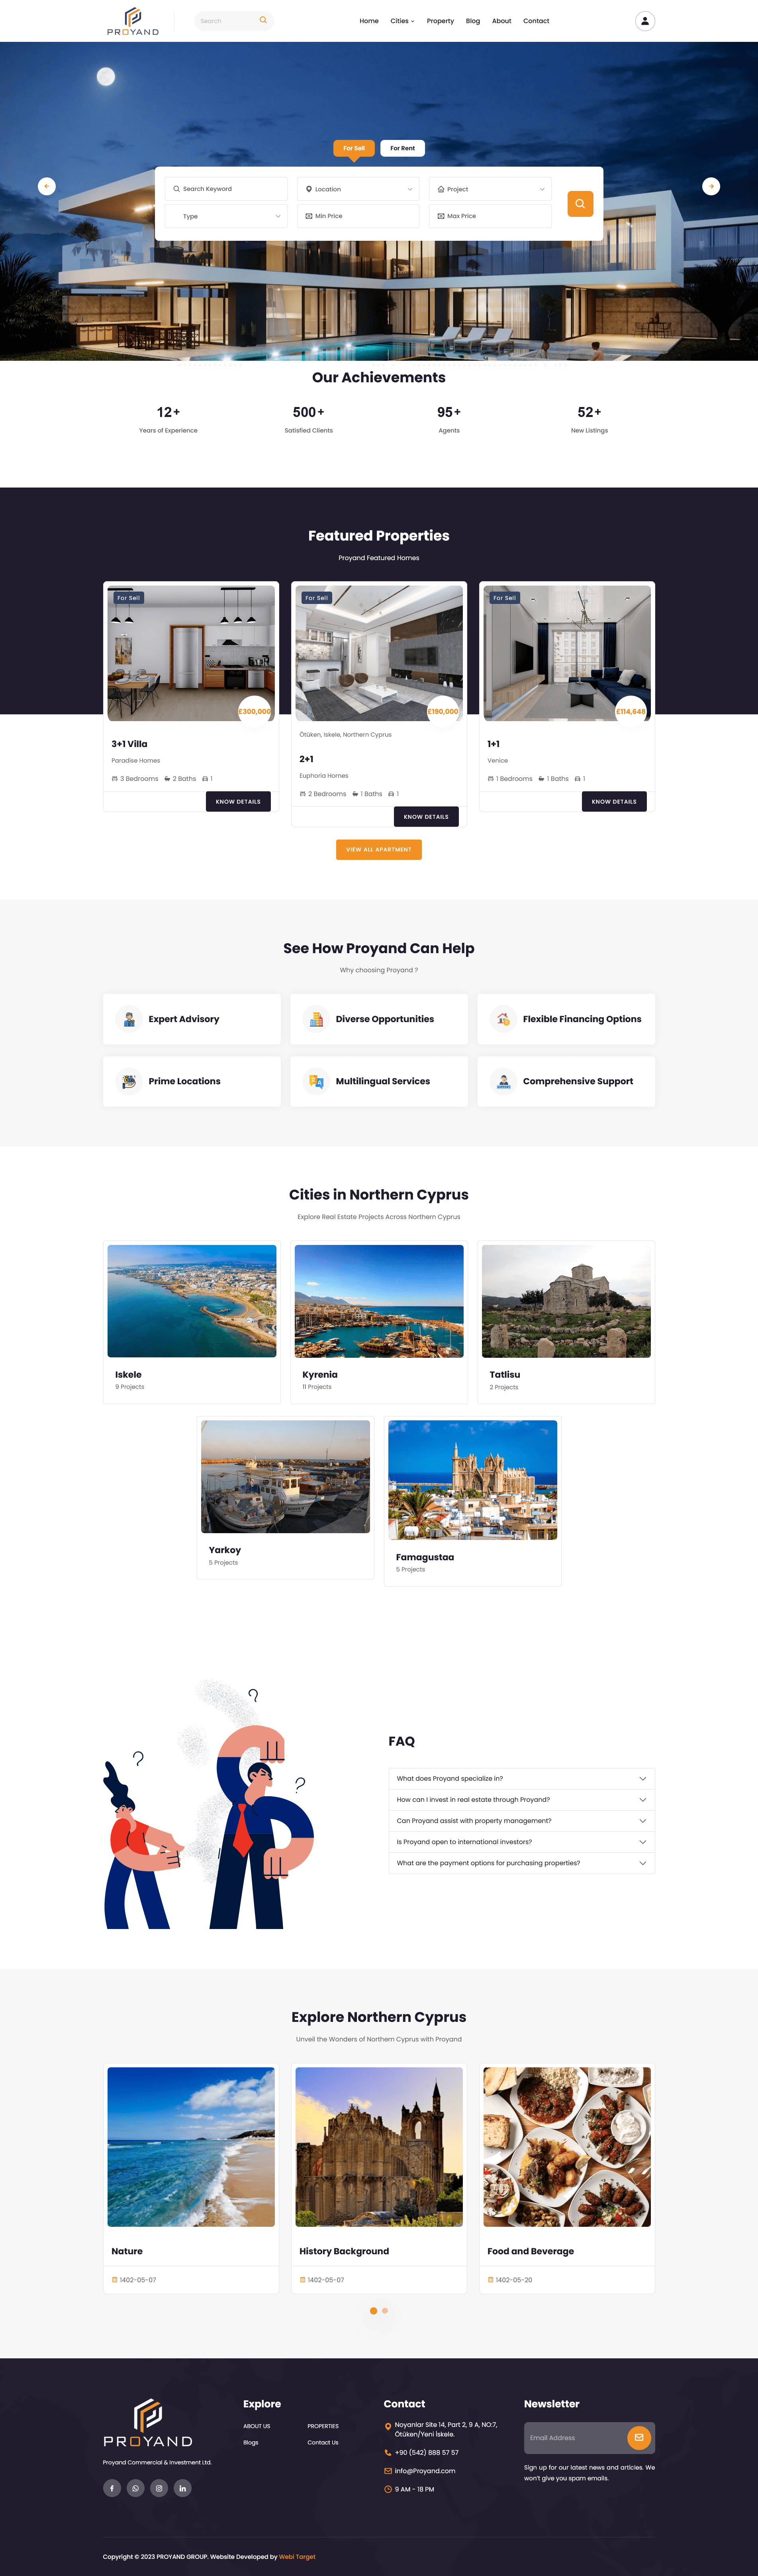The width and height of the screenshot is (758, 2576).
Task: Open the PROPERTIES footer link
Action: [323, 2426]
